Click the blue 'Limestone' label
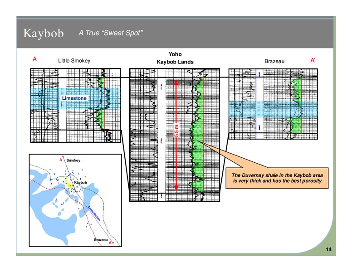Image resolution: width=352 pixels, height=272 pixels. (x=74, y=98)
